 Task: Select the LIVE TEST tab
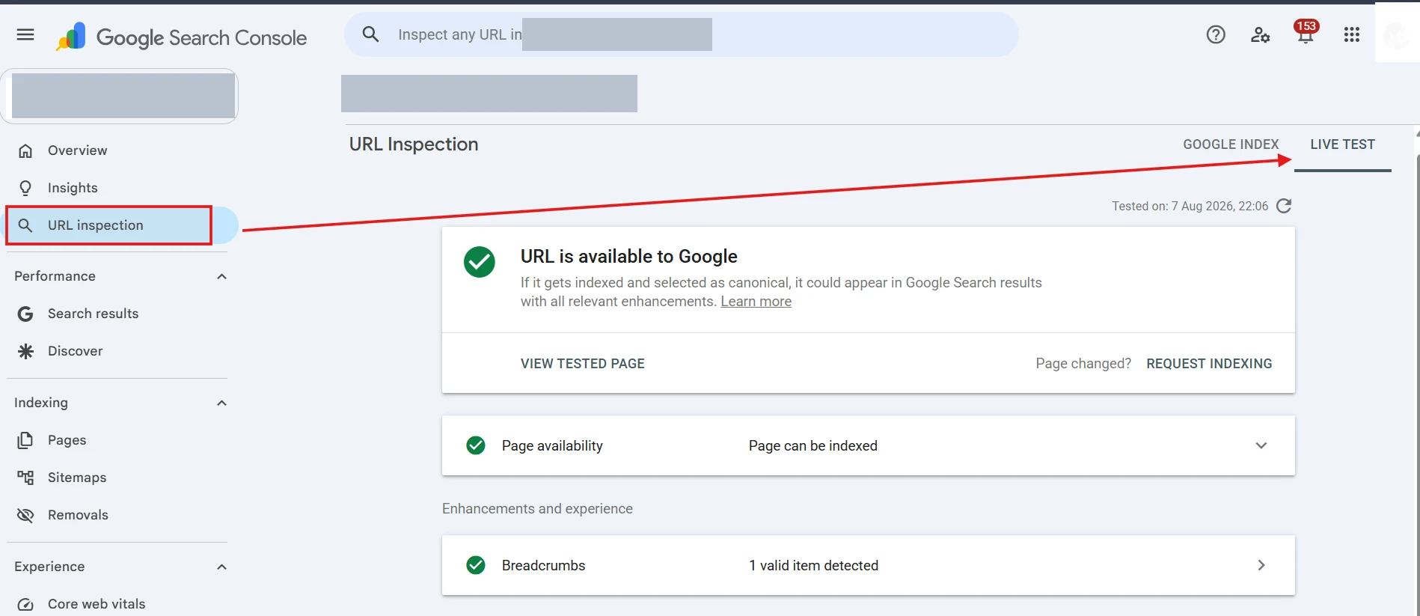[1342, 144]
